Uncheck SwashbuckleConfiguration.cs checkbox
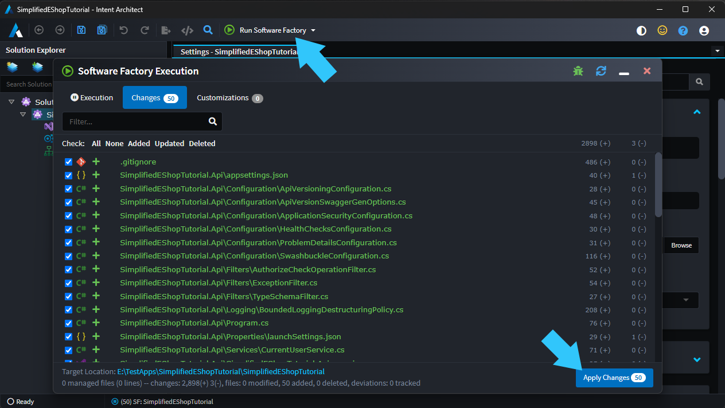725x408 pixels. coord(68,256)
